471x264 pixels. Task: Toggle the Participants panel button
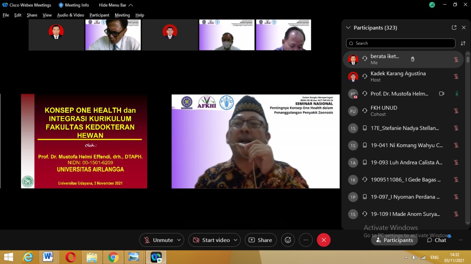[394, 240]
